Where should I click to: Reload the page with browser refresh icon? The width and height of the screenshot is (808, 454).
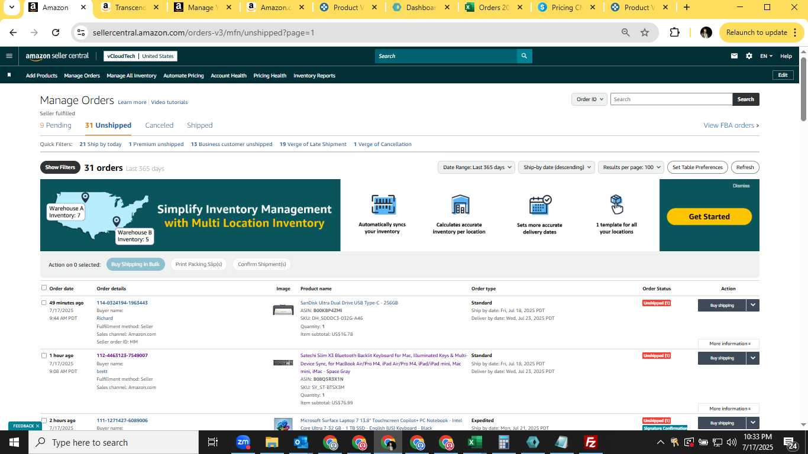click(56, 33)
